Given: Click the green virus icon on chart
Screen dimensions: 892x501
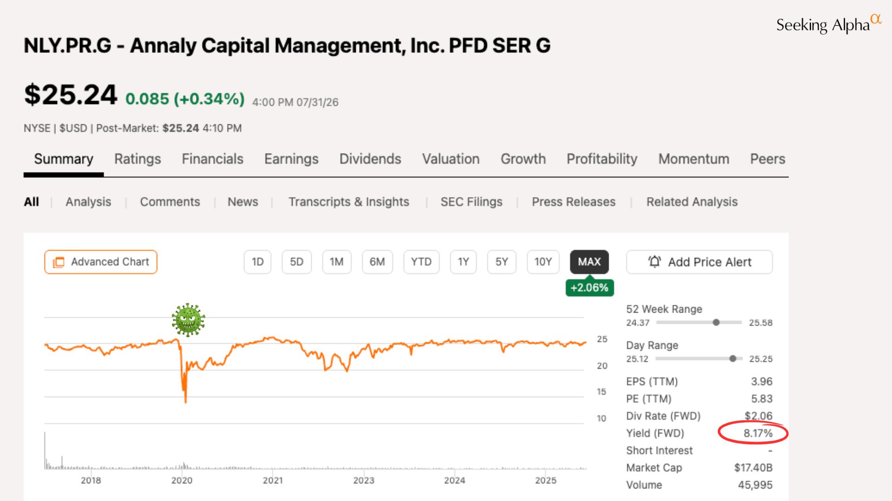Looking at the screenshot, I should click(x=188, y=320).
